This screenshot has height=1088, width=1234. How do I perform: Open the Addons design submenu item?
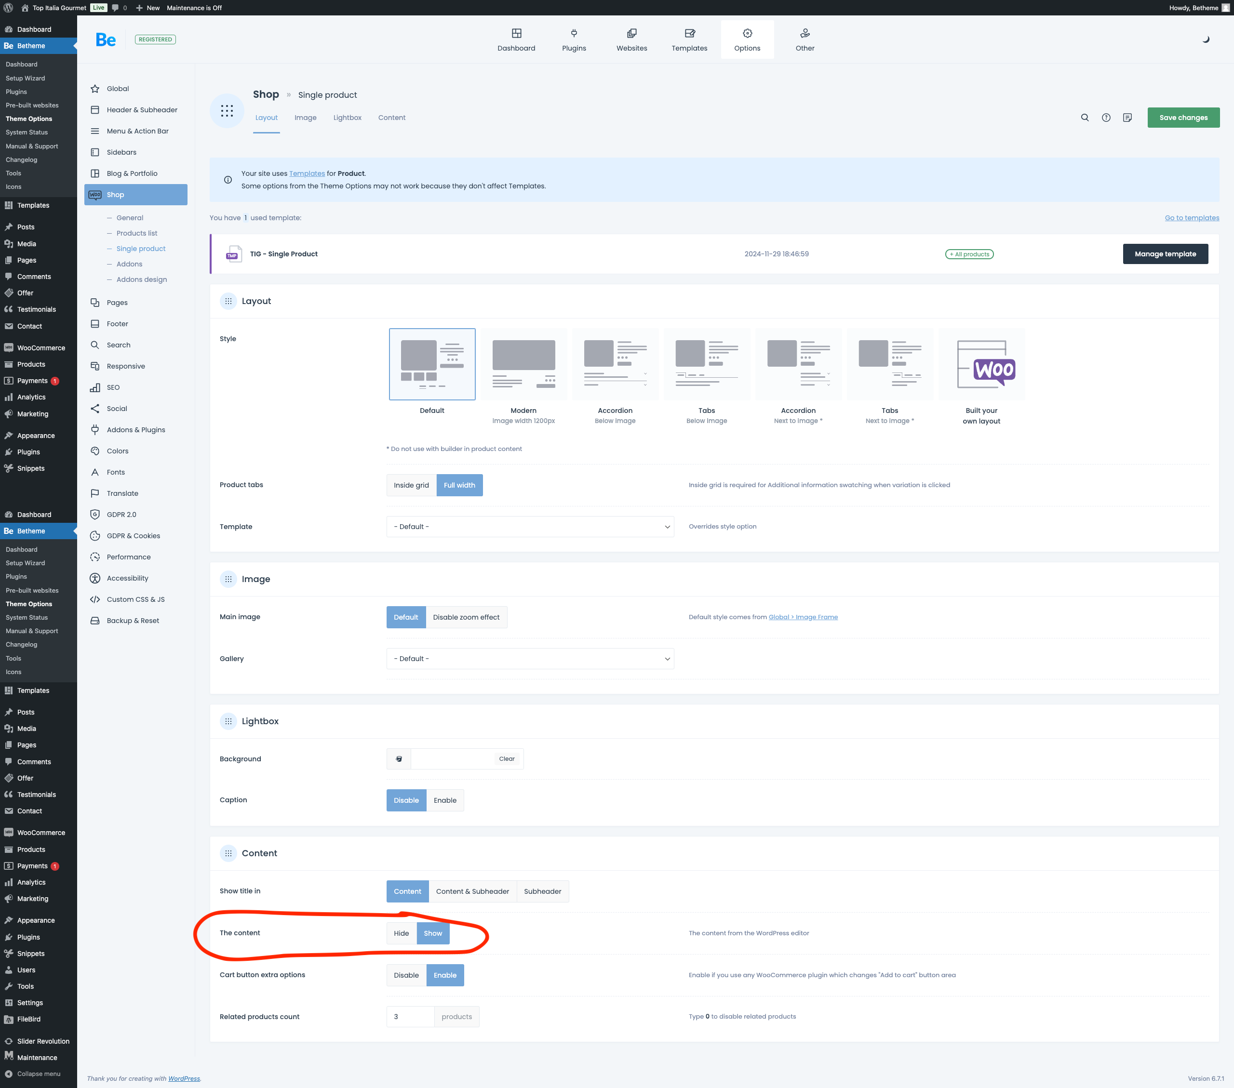(x=142, y=279)
